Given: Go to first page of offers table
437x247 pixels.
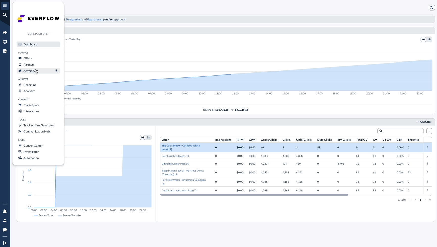Looking at the screenshot, I should pyautogui.click(x=411, y=200).
